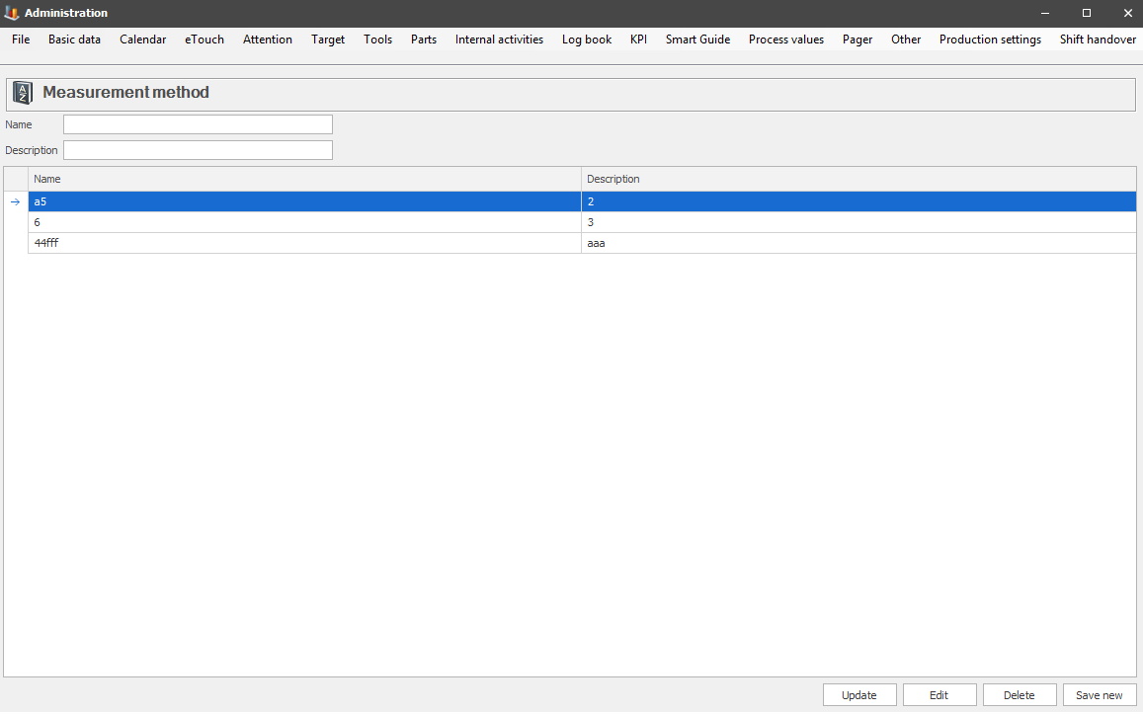Sort by the Description column header
This screenshot has width=1143, height=714.
pos(857,179)
